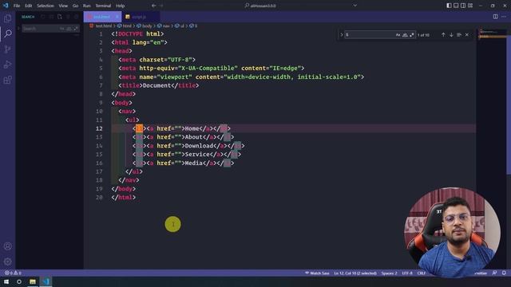This screenshot has width=511, height=287.
Task: Open the Manage gear in activity bar
Action: [8, 261]
